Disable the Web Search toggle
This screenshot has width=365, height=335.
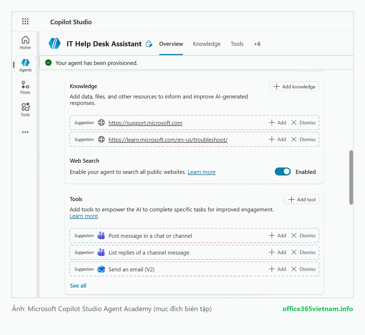tap(283, 172)
